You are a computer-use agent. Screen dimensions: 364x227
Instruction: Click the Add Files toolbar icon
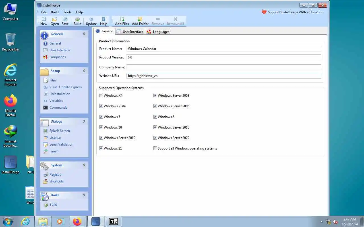[122, 21]
